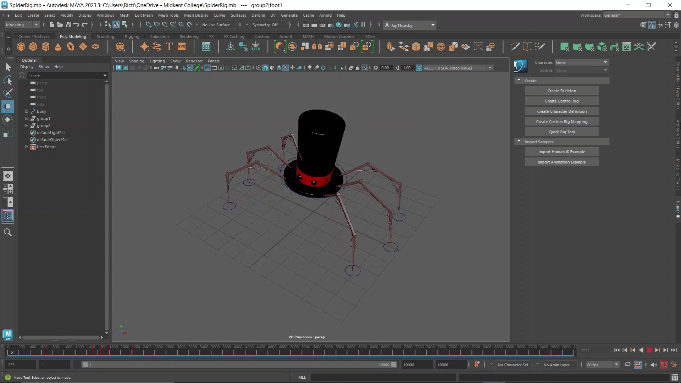Screen dimensions: 681x383
Task: Click the Quick Rig Tool button
Action: [561, 132]
